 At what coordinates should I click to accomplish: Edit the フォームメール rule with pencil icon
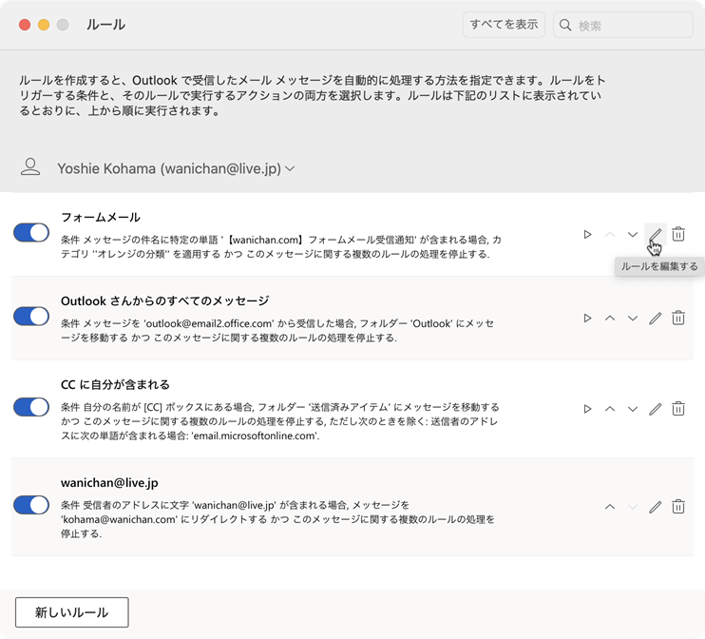pyautogui.click(x=655, y=235)
